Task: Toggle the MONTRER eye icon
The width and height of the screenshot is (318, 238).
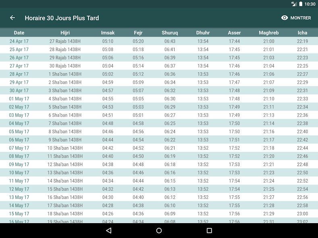Action: pos(285,18)
